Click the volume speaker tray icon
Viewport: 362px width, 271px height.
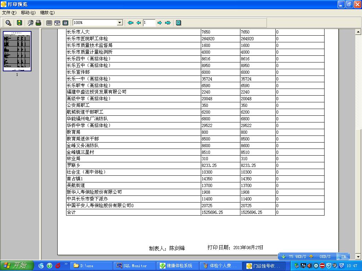pyautogui.click(x=310, y=266)
